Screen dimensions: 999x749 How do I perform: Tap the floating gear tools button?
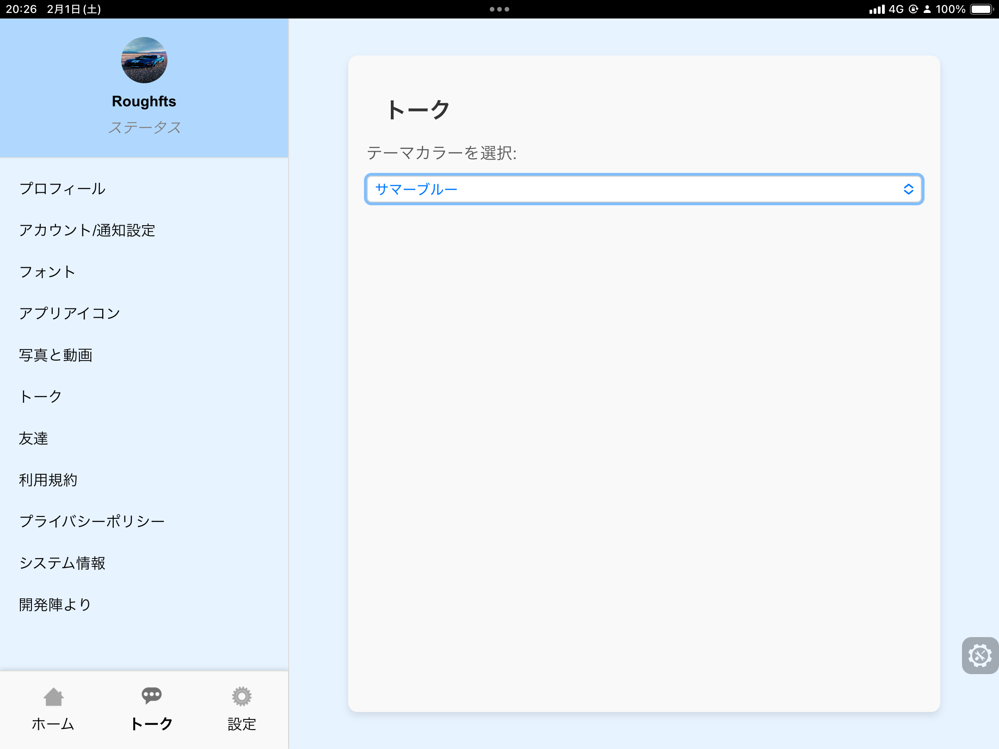(x=980, y=655)
